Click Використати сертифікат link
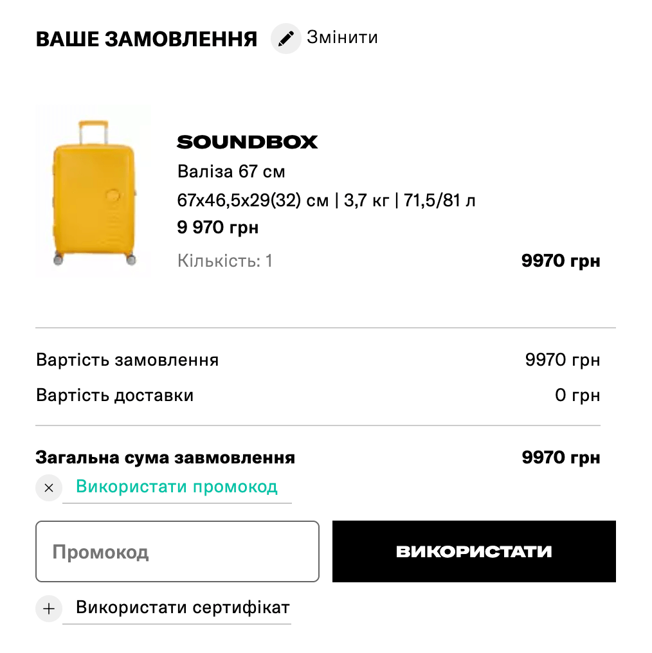The image size is (652, 653). point(183,607)
